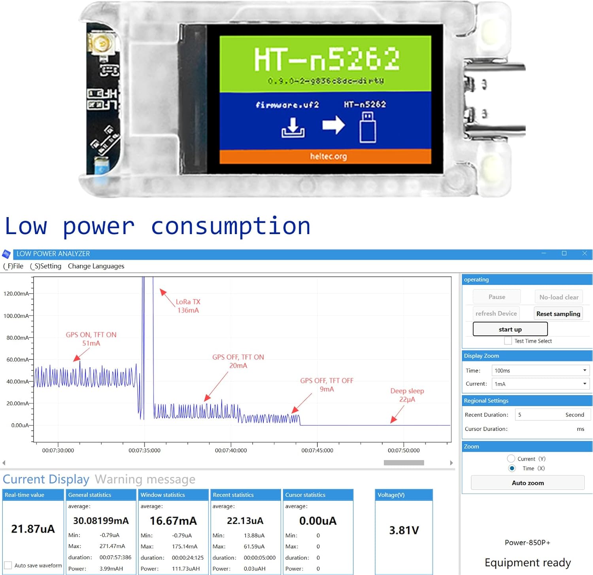The image size is (593, 575).
Task: Click the start up button
Action: tap(510, 329)
